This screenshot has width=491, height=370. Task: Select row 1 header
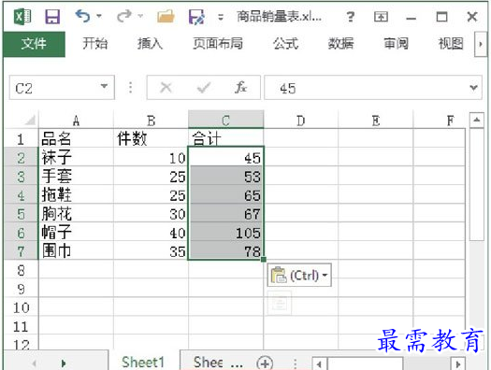click(21, 139)
